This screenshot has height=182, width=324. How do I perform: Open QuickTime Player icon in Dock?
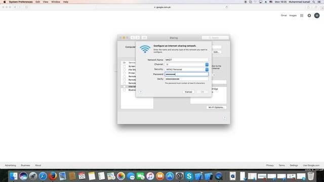point(219,176)
